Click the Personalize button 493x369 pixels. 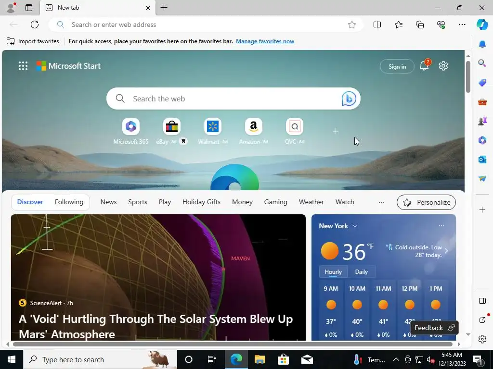tap(426, 202)
